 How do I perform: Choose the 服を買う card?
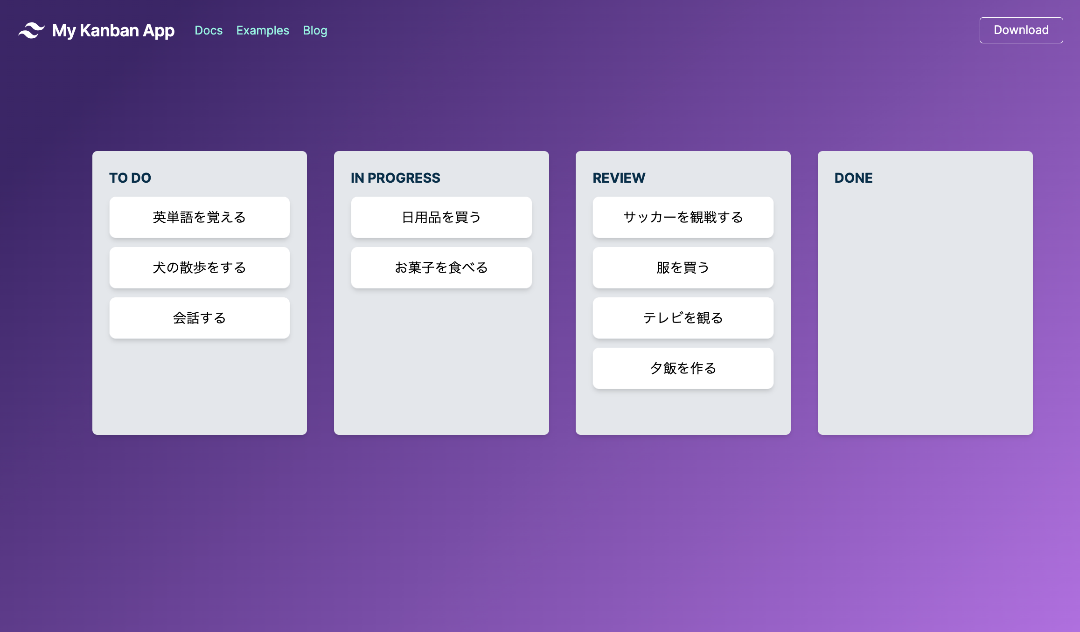pyautogui.click(x=683, y=268)
